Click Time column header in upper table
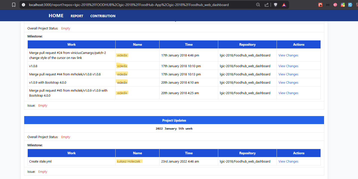This screenshot has height=179, width=358. coord(189,44)
